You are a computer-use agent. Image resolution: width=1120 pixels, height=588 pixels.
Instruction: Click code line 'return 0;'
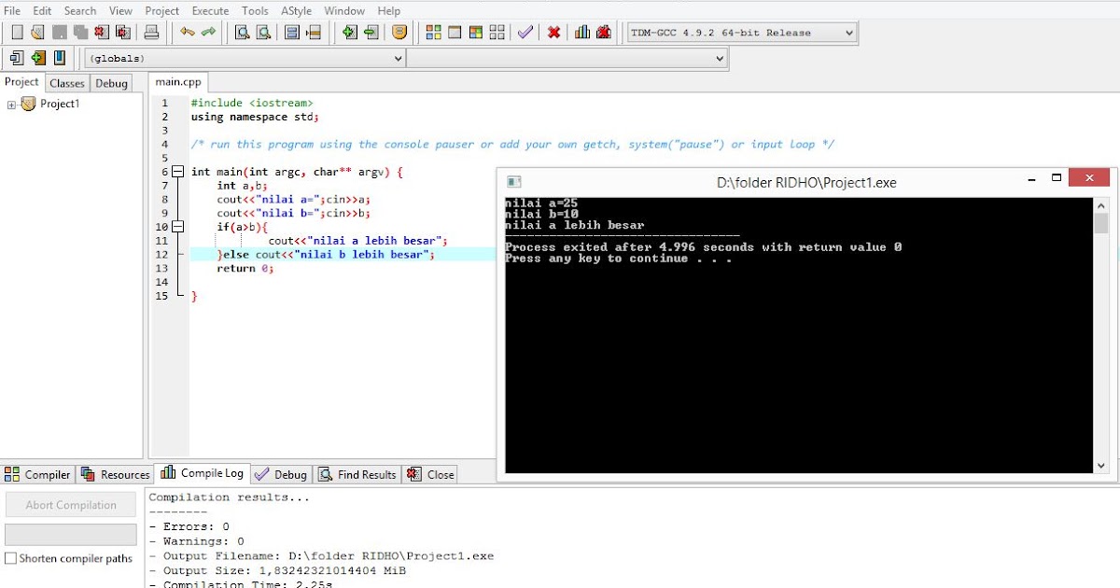point(245,269)
